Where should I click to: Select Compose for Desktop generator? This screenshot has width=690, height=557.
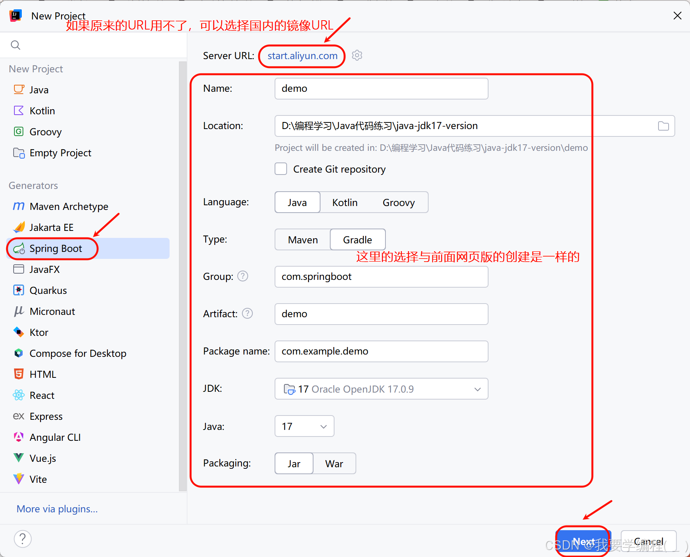(x=88, y=353)
